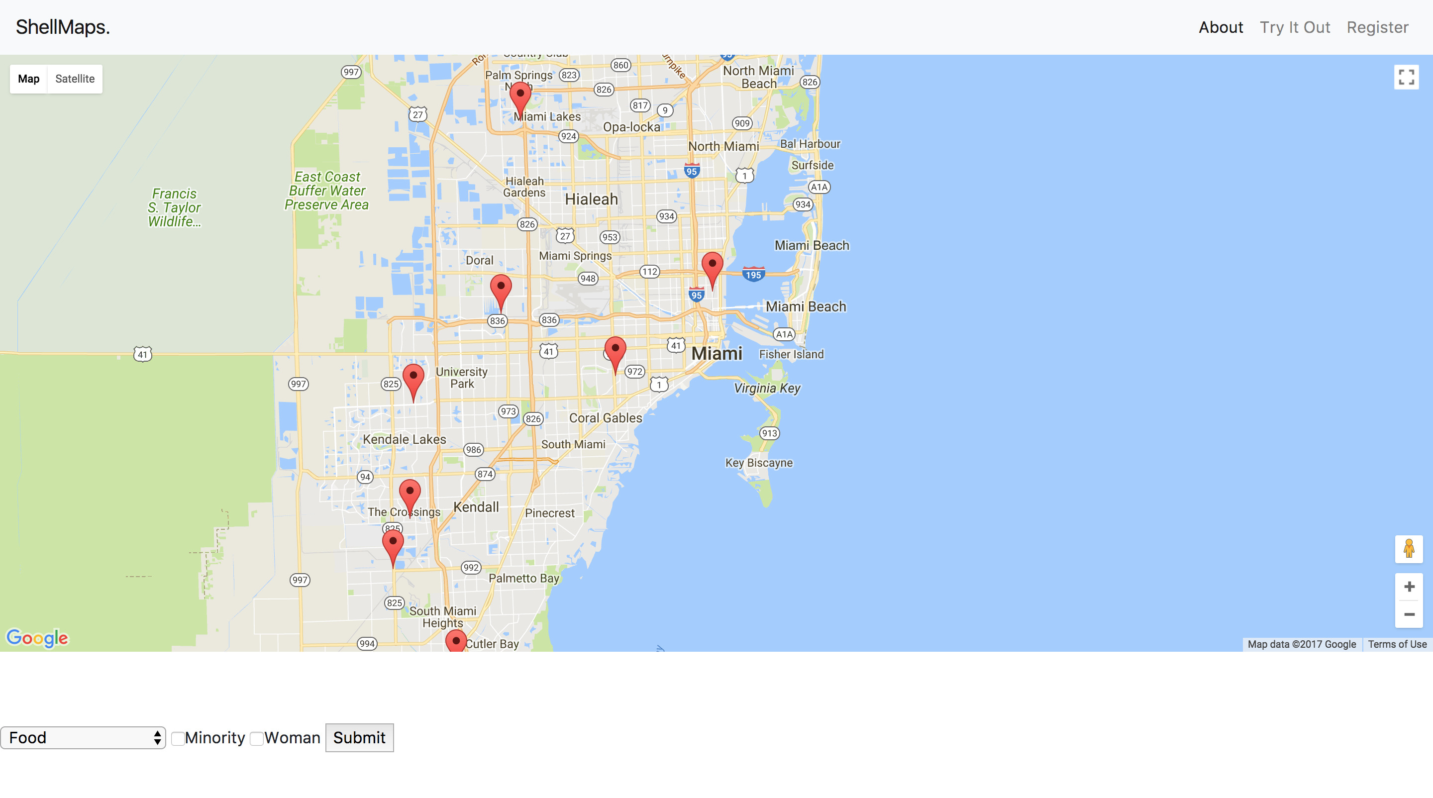Screen dimensions: 1433x798
Task: Click the marker near University Park
Action: tap(413, 378)
